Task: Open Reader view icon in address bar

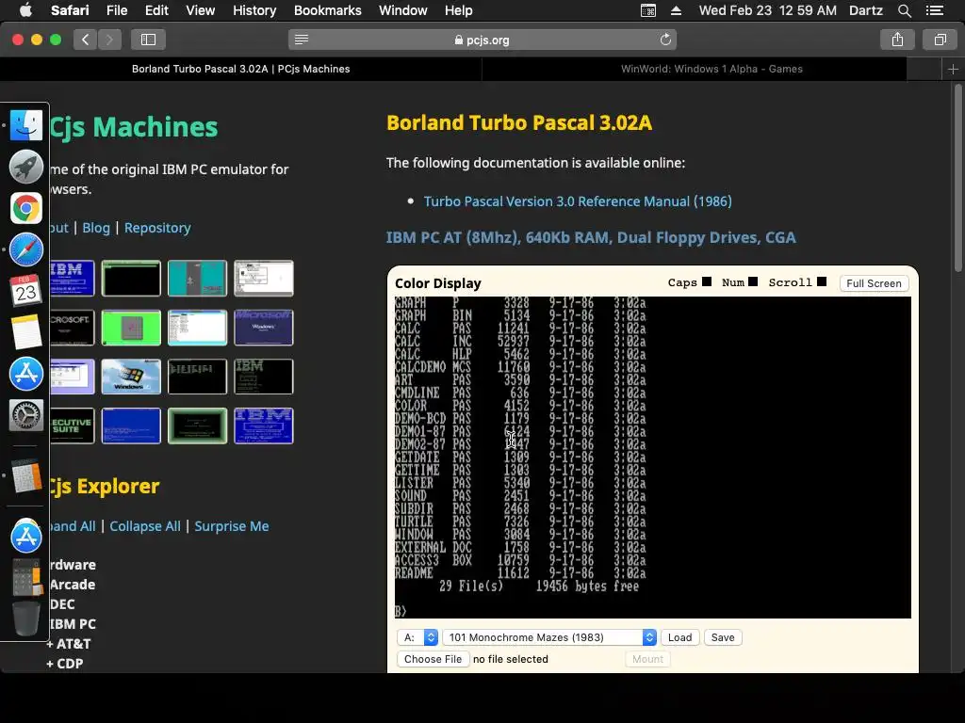Action: [302, 40]
